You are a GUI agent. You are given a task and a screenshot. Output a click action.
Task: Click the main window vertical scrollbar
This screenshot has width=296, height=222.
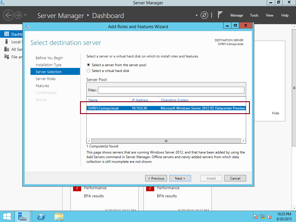[294, 88]
